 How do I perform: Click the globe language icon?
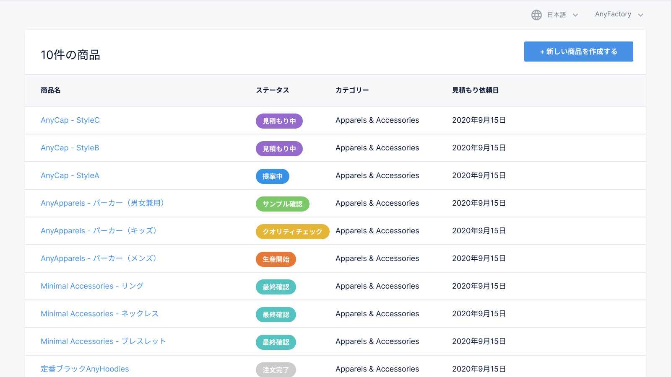point(536,15)
